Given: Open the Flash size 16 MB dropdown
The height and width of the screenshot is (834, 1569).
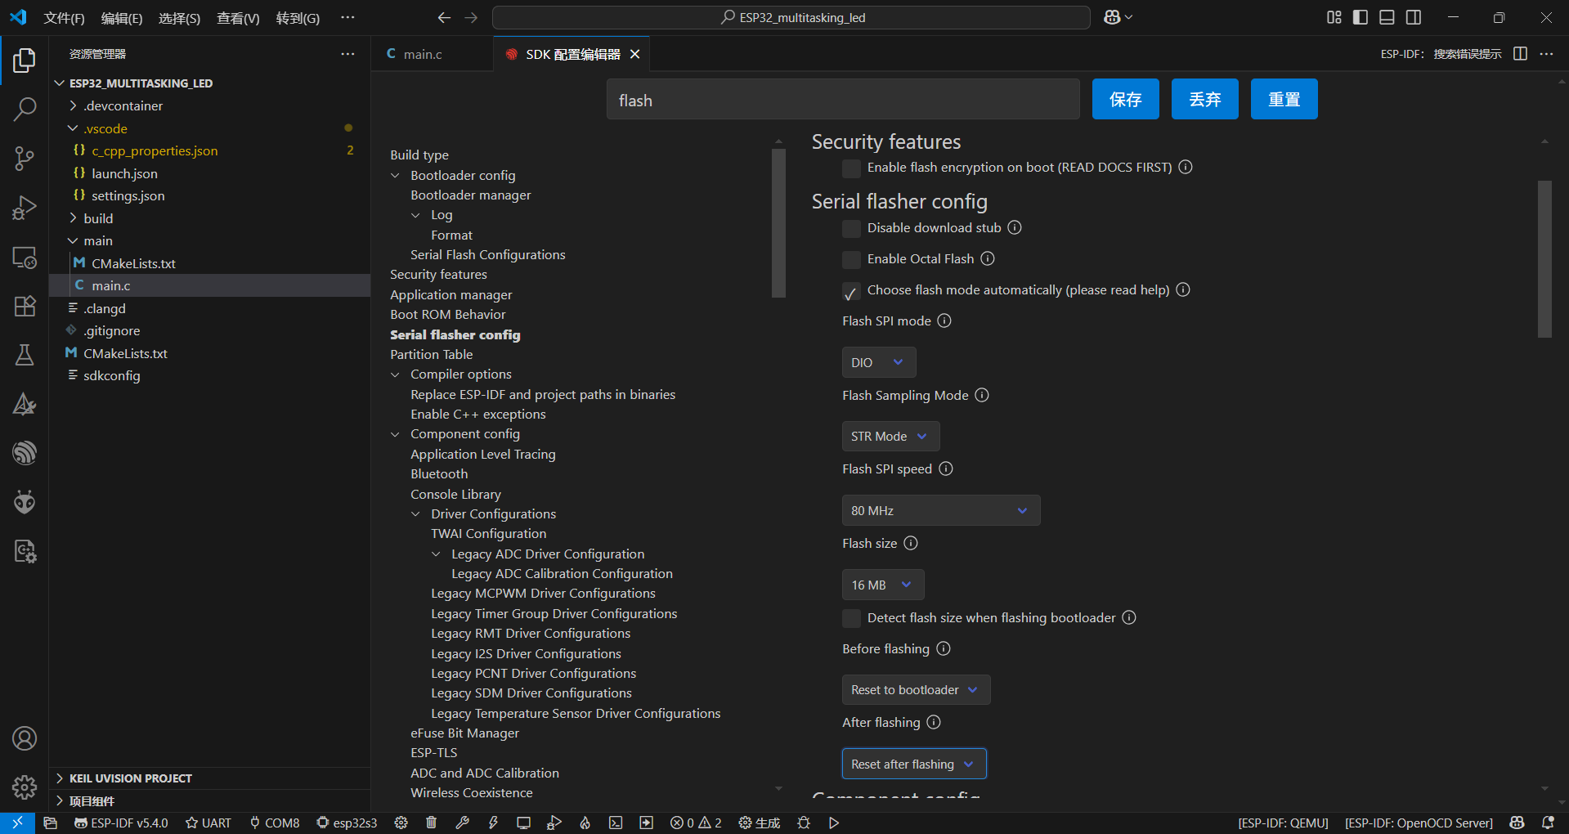Looking at the screenshot, I should click(883, 585).
